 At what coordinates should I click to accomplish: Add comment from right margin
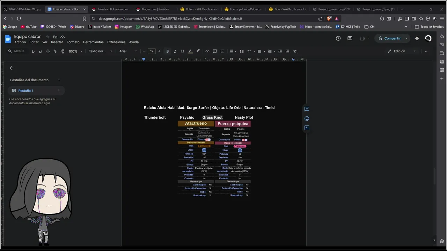tap(307, 109)
